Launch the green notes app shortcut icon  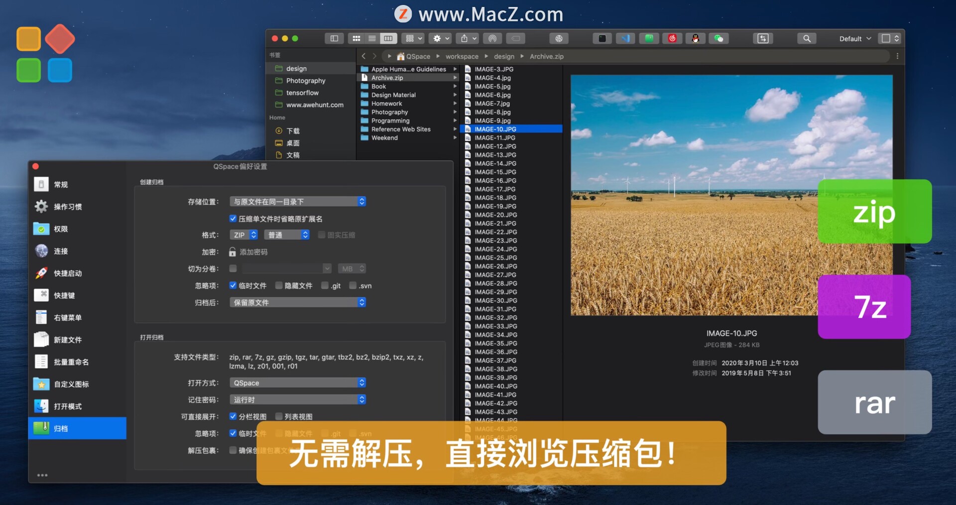click(x=649, y=38)
